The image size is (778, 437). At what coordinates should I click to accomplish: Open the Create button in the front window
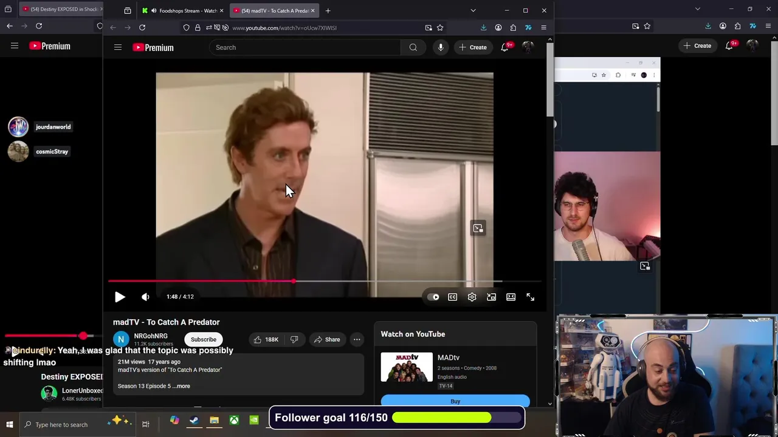click(x=473, y=47)
